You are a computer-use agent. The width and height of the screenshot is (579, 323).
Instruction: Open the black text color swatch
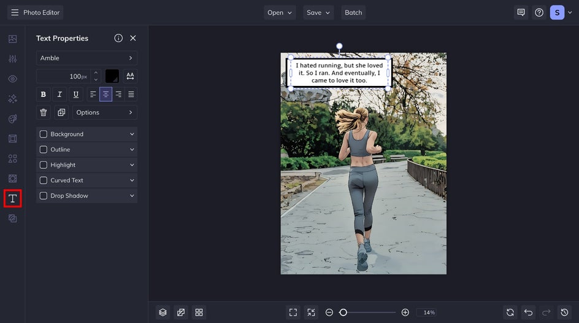[112, 76]
